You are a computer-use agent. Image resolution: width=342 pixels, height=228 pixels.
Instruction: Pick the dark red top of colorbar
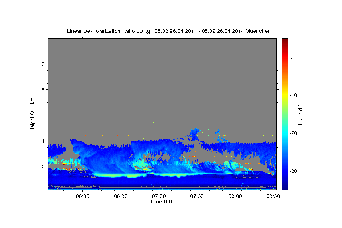[285, 40]
